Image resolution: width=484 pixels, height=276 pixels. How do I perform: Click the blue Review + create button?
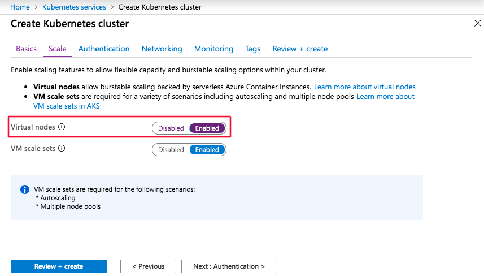tap(59, 266)
